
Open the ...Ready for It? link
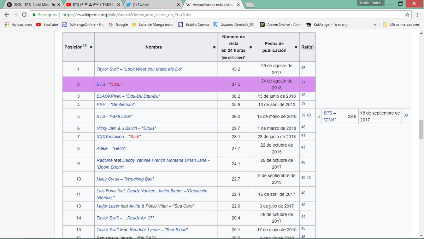tap(139, 218)
